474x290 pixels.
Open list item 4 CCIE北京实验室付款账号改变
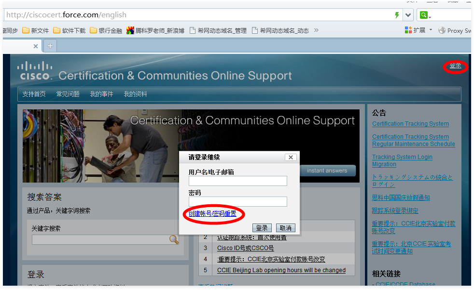click(271, 259)
